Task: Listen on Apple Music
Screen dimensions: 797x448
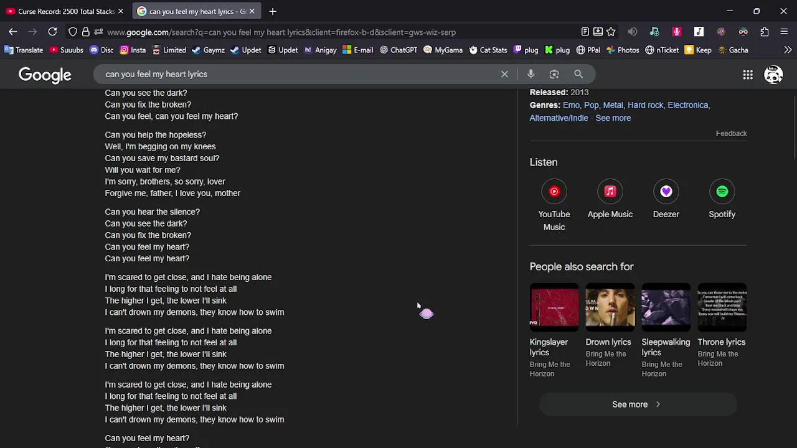Action: 610,199
